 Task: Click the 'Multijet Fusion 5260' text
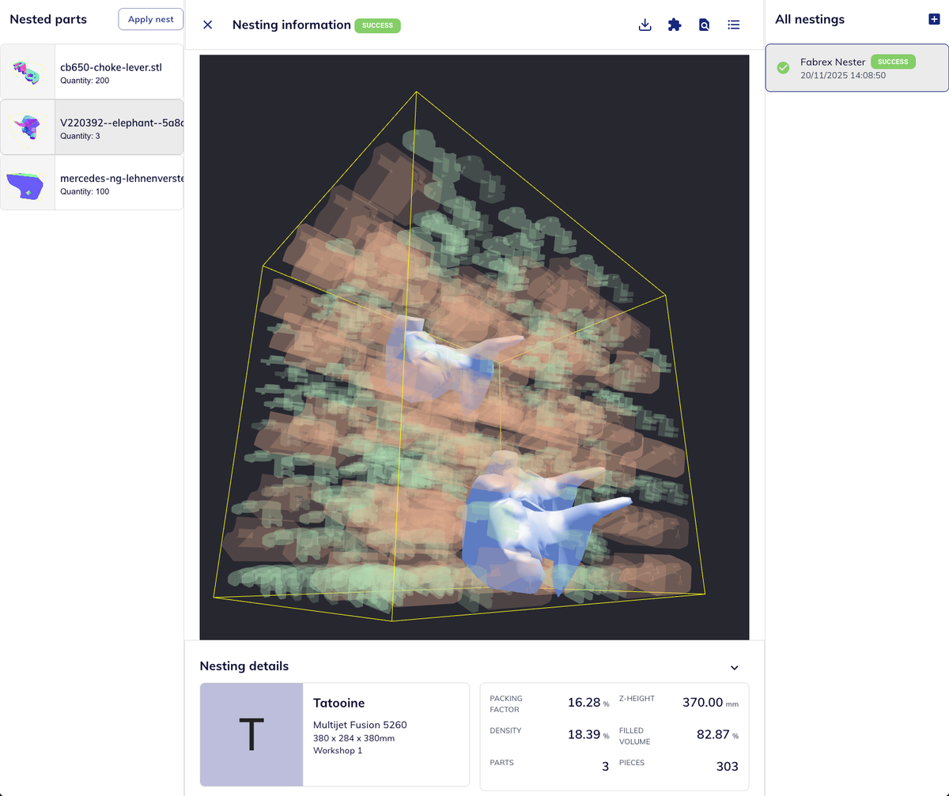360,724
